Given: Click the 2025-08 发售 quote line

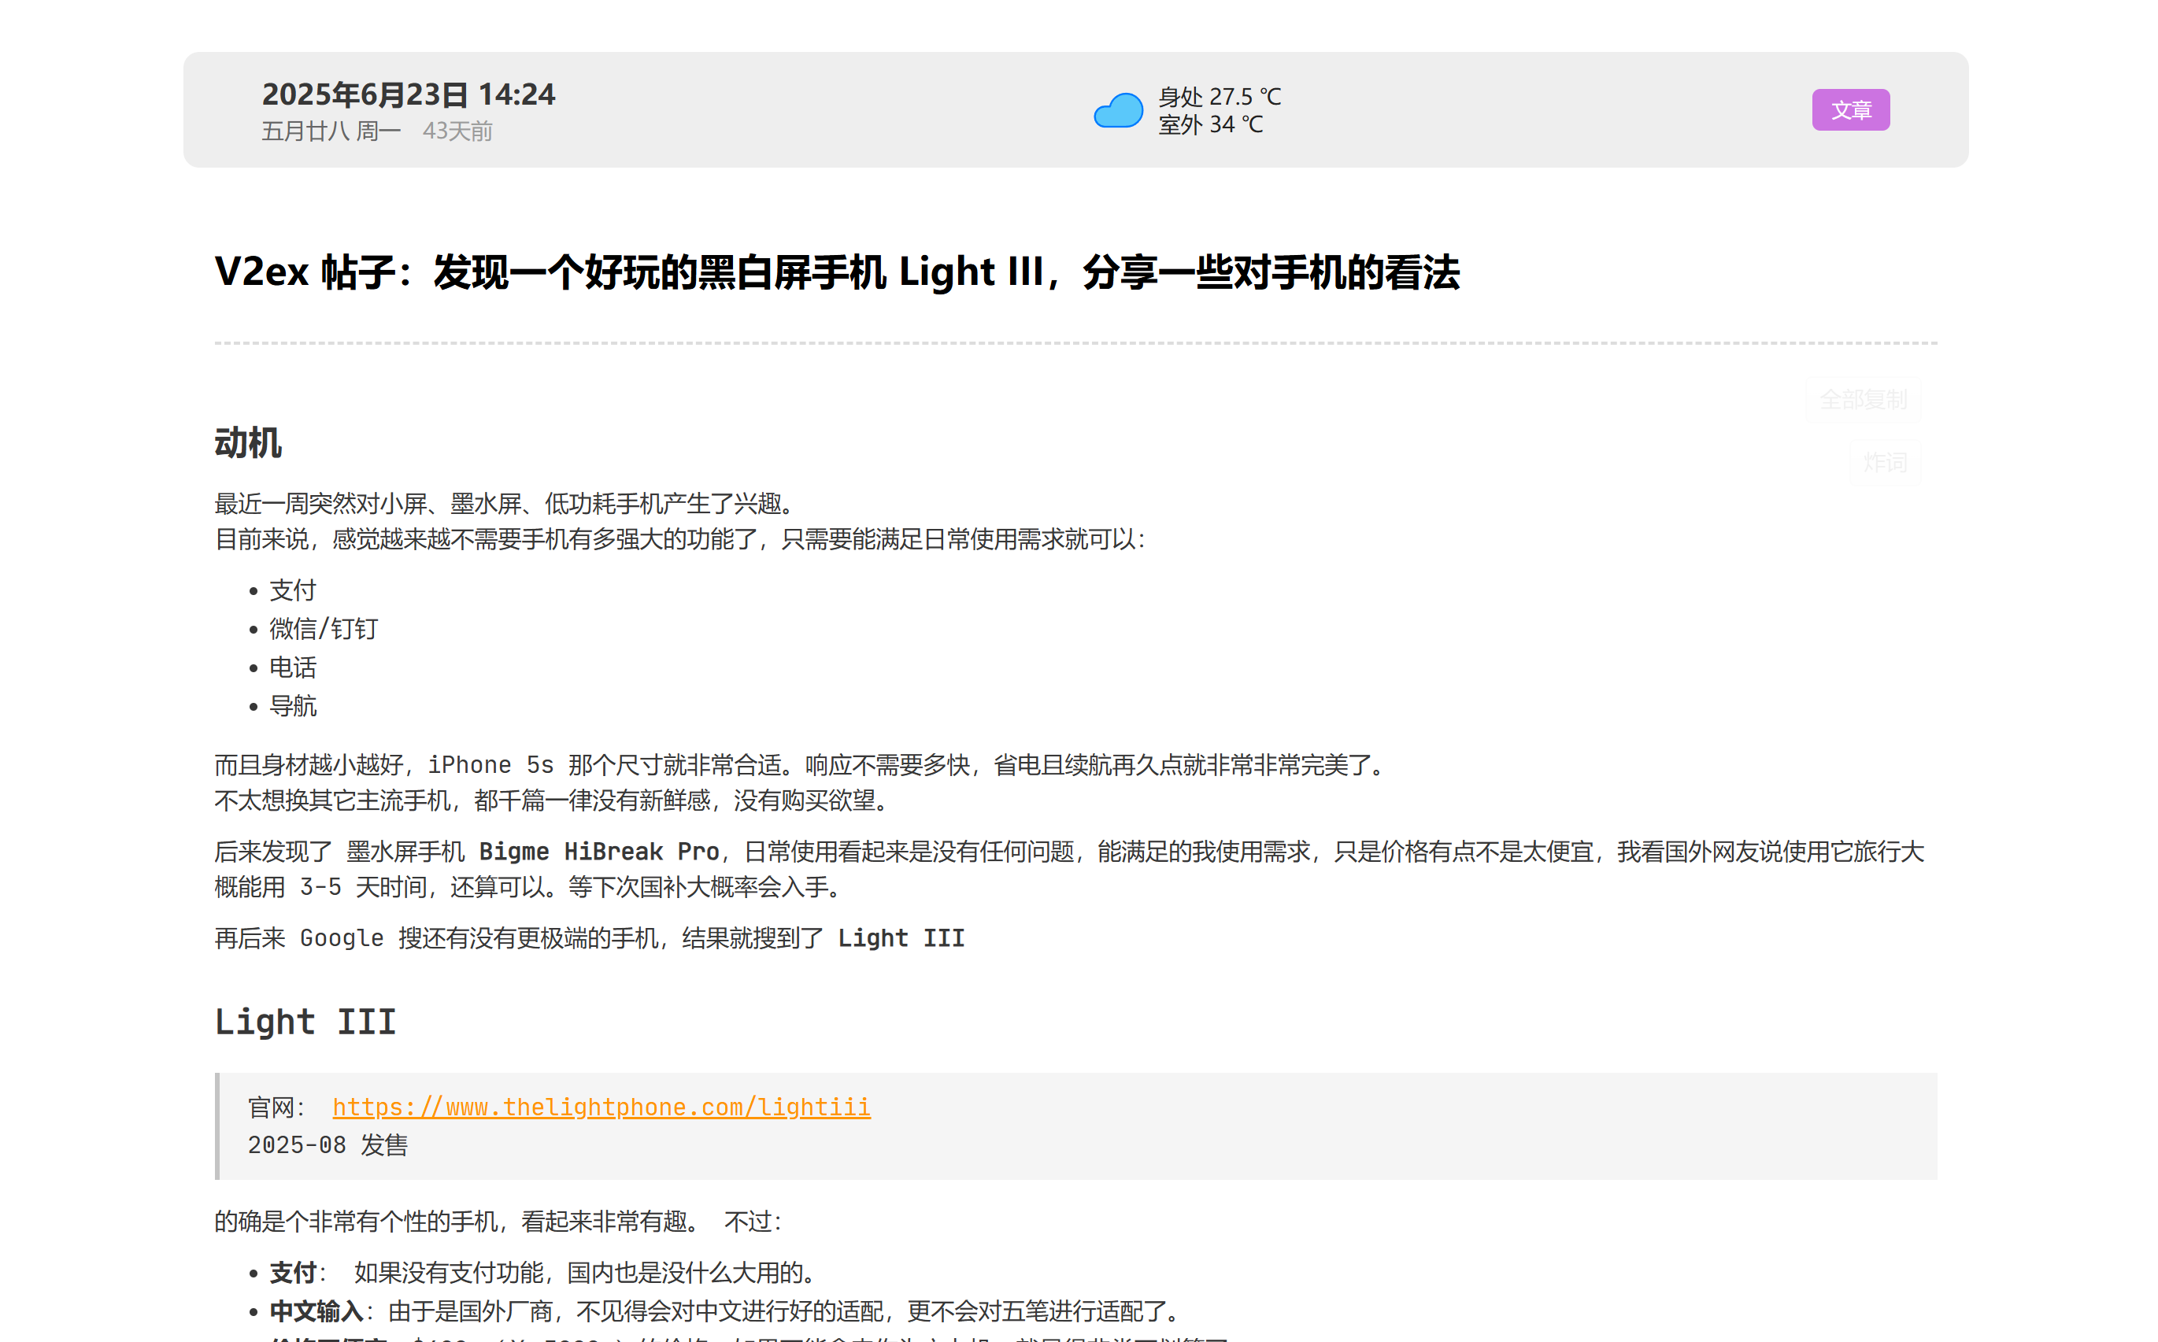Looking at the screenshot, I should (x=328, y=1145).
